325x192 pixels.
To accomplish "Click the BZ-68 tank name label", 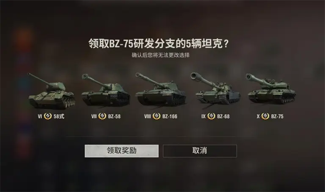I will [x=223, y=116].
